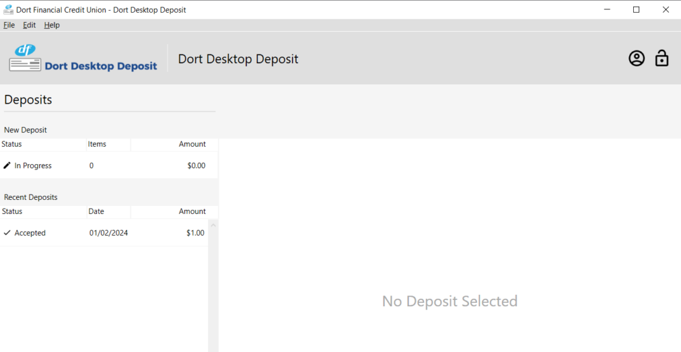Viewport: 681px width, 352px height.
Task: Select the Accepted deposit from 01/02/2024
Action: [106, 233]
